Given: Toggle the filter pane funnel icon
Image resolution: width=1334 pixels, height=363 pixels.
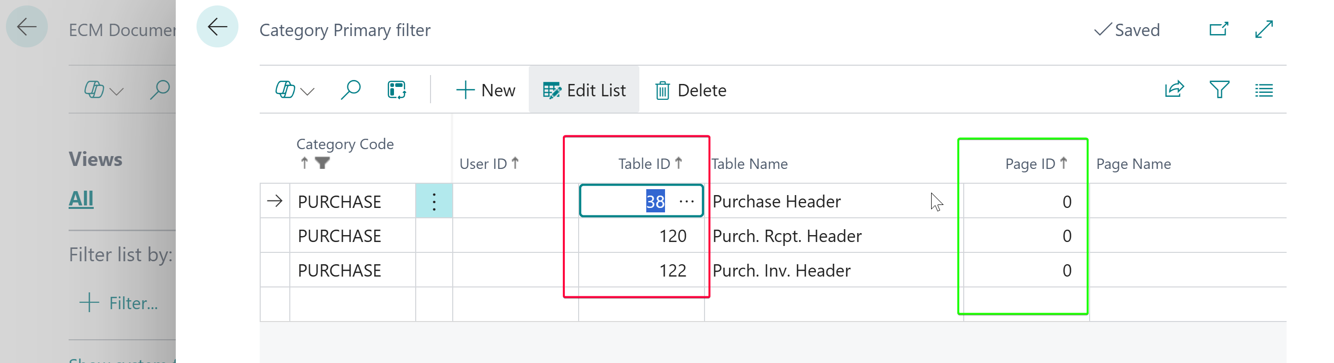Looking at the screenshot, I should pyautogui.click(x=1219, y=89).
